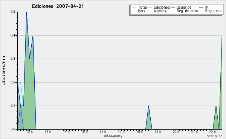Click the '13 h' x-axis tick label
Viewport: 226px width, 139px height.
[48, 132]
